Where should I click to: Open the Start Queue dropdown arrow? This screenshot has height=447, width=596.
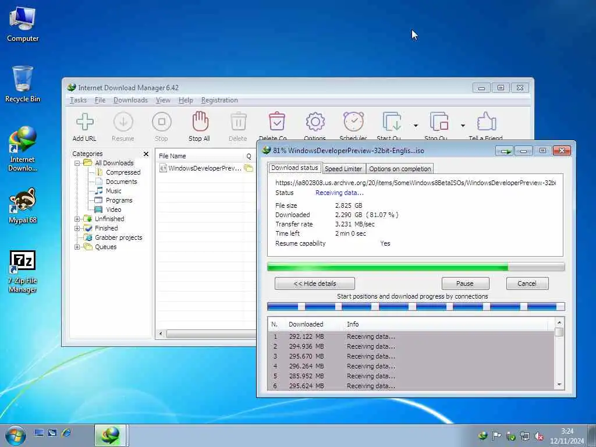(416, 126)
